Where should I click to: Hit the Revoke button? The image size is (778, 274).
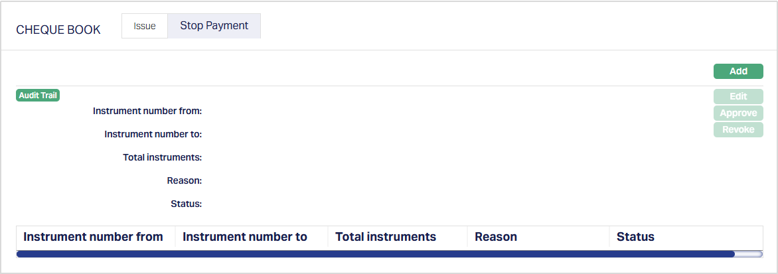click(738, 130)
